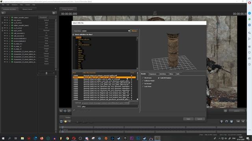Expand wall_concrete12 animation set

pyautogui.click(x=7, y=36)
